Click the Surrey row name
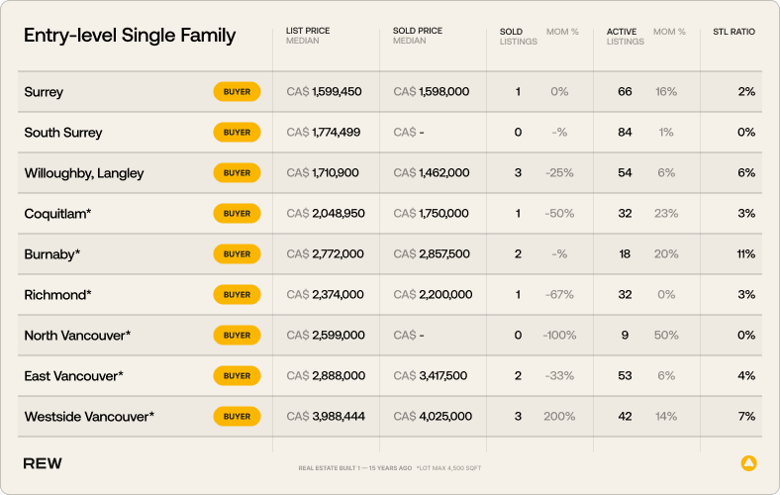Viewport: 780px width, 495px height. point(44,92)
